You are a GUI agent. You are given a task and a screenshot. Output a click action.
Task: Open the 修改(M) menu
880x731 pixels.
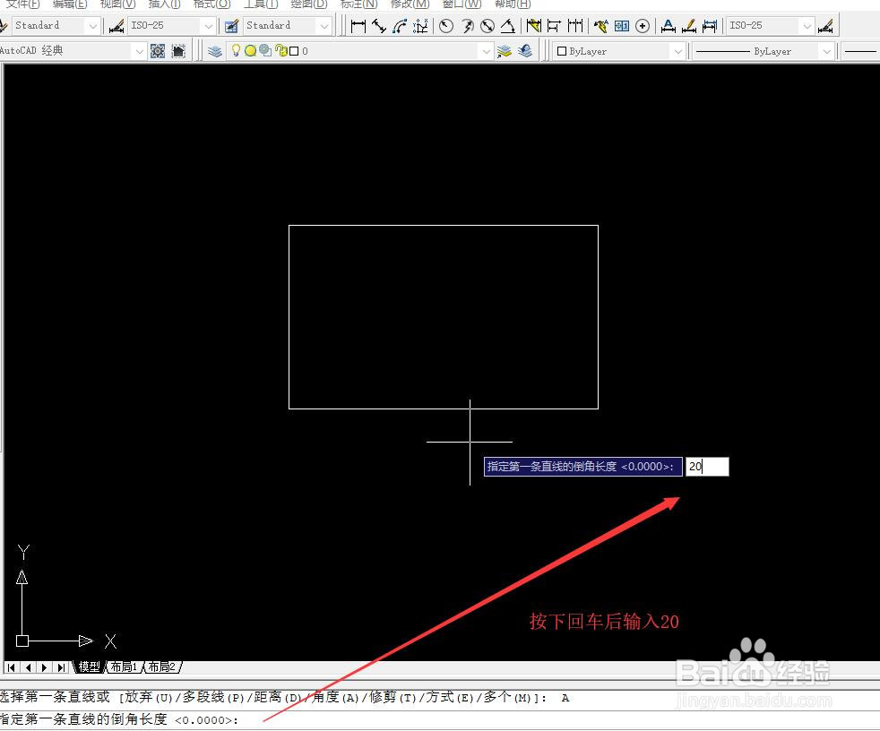[410, 4]
